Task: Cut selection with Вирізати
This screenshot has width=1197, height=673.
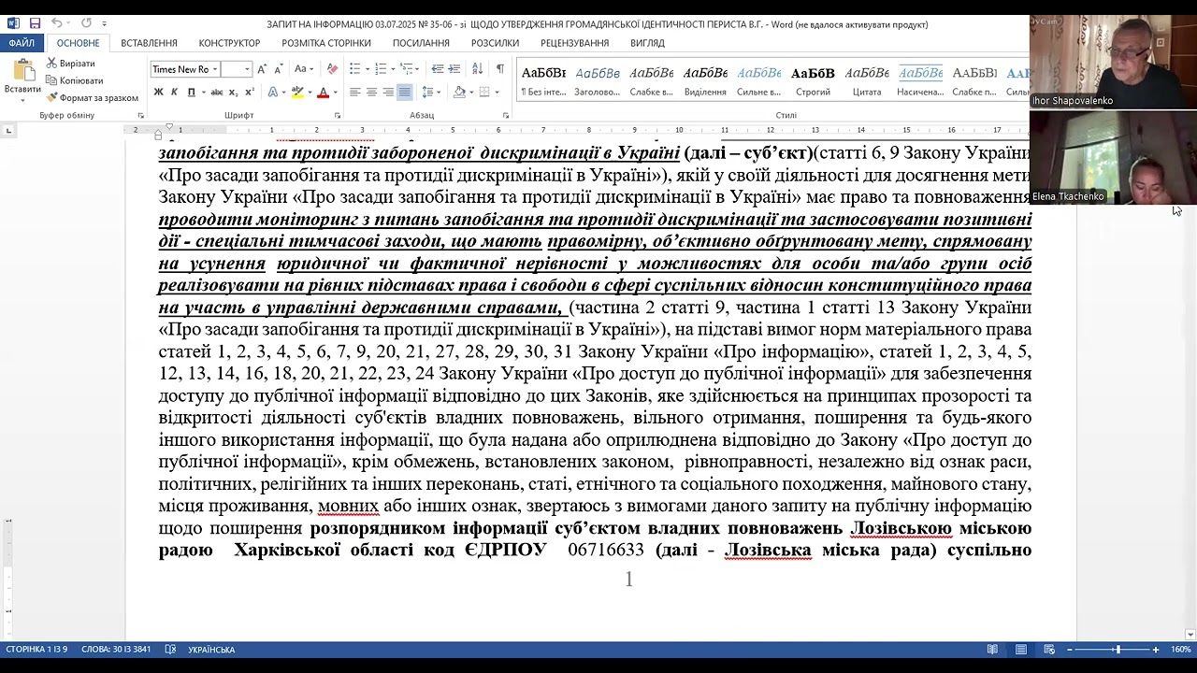Action: pyautogui.click(x=70, y=64)
